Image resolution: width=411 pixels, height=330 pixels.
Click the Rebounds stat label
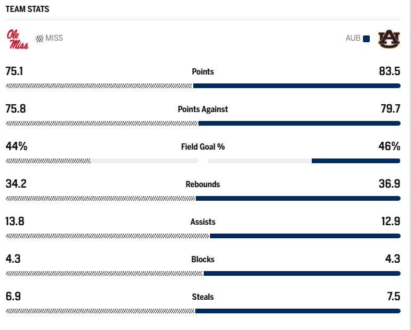tap(203, 185)
